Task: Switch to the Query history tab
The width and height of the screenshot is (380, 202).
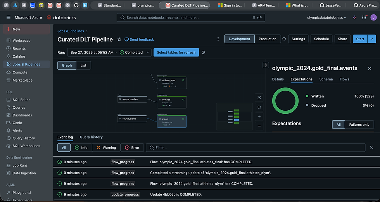Action: [91, 137]
